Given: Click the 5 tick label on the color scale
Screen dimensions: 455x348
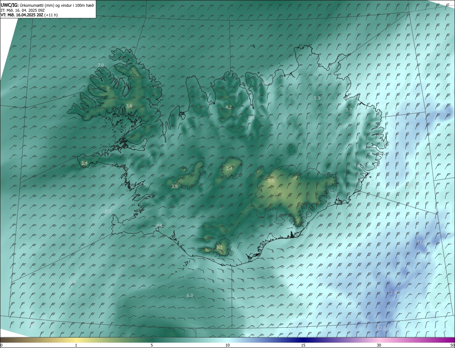Looking at the screenshot, I should tap(152, 345).
